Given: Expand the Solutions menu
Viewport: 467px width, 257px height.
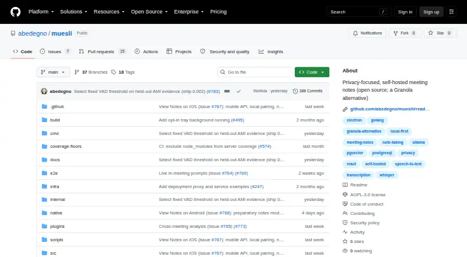Looking at the screenshot, I should [74, 12].
